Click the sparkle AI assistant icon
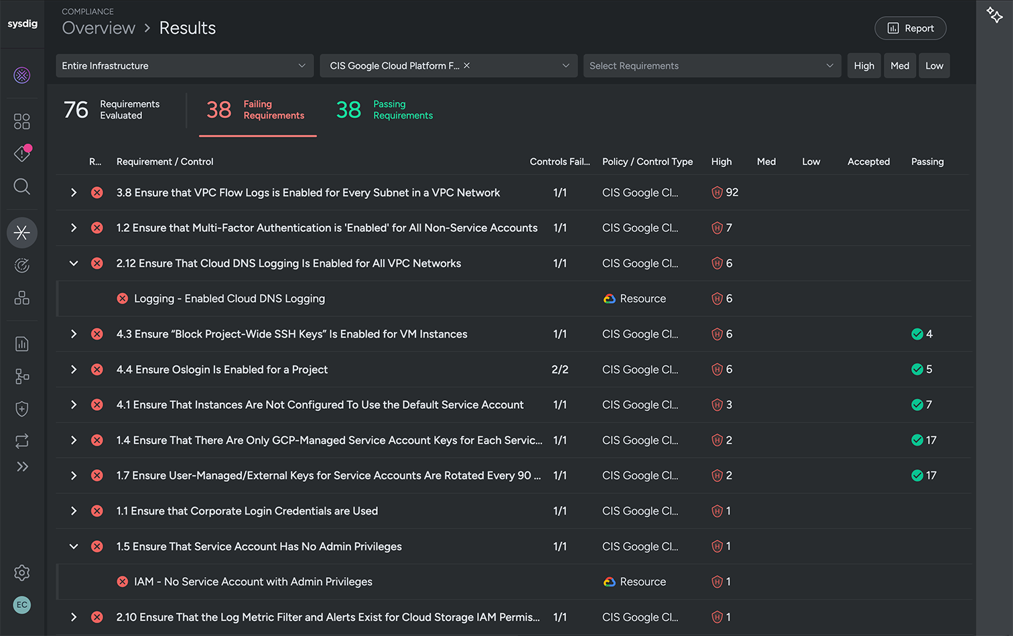The width and height of the screenshot is (1013, 636). [994, 14]
